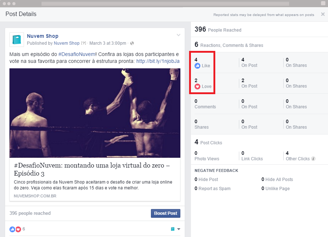Click the Report as Spam stat
Image resolution: width=328 pixels, height=237 pixels.
(x=212, y=188)
